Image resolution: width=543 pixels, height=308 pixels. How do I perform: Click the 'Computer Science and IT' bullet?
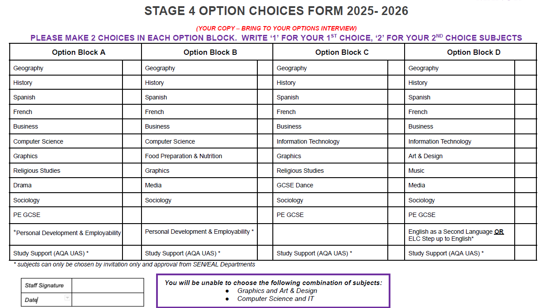click(x=275, y=299)
